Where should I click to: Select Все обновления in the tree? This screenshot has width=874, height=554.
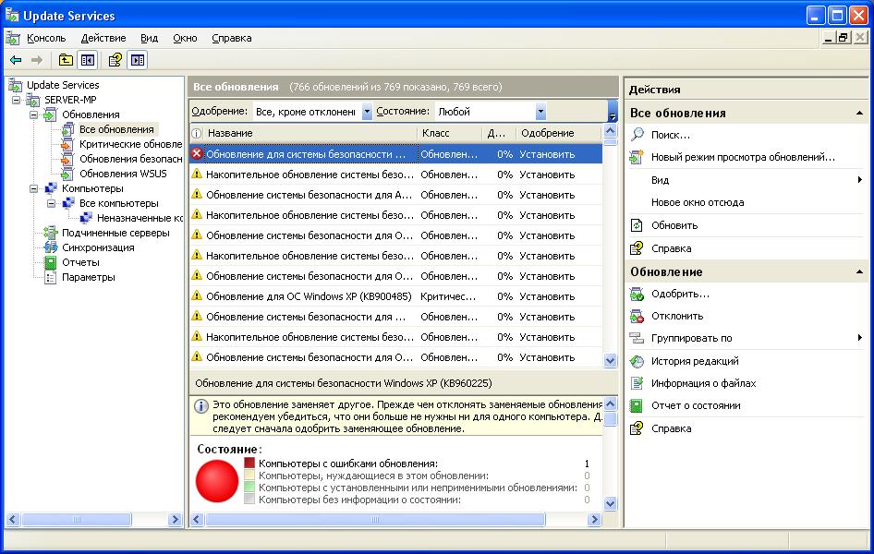(x=116, y=129)
